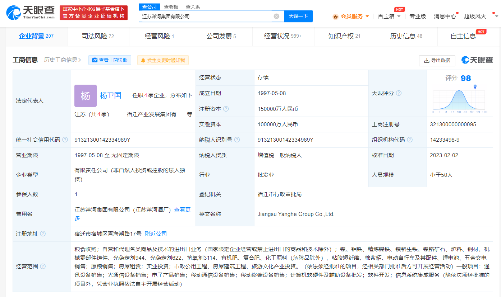The image size is (501, 297).
Task: Switch to the 企业背景 tab
Action: (x=36, y=36)
